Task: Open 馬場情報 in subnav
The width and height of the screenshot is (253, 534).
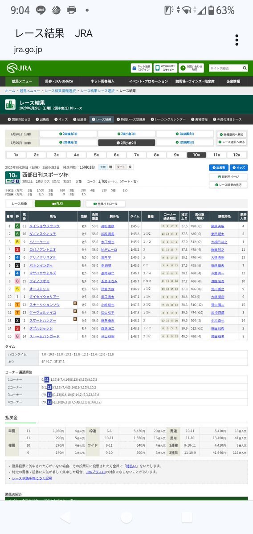Action: (199, 119)
